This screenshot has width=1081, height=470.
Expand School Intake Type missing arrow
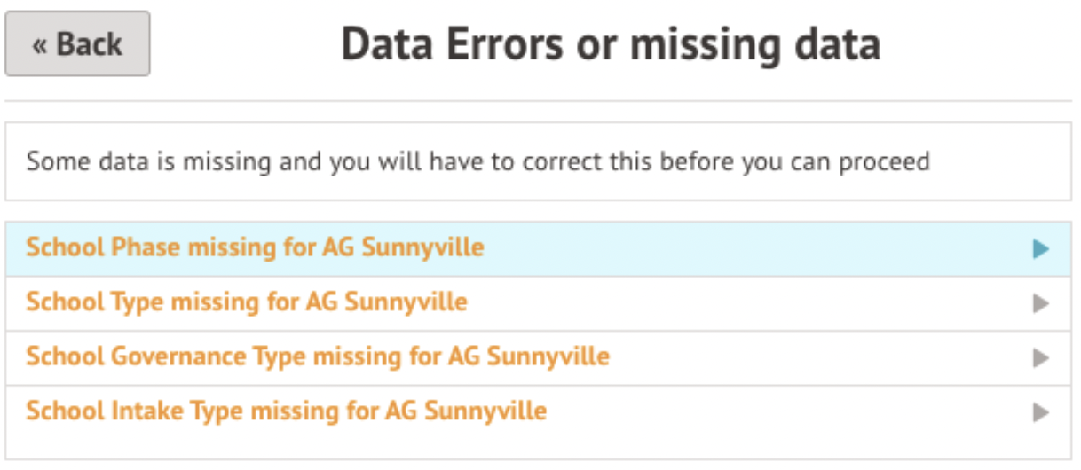1041,412
